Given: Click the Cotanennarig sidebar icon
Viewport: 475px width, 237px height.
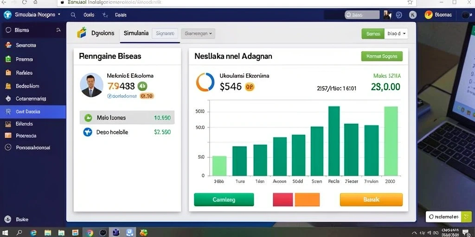Looking at the screenshot, I should [x=8, y=99].
